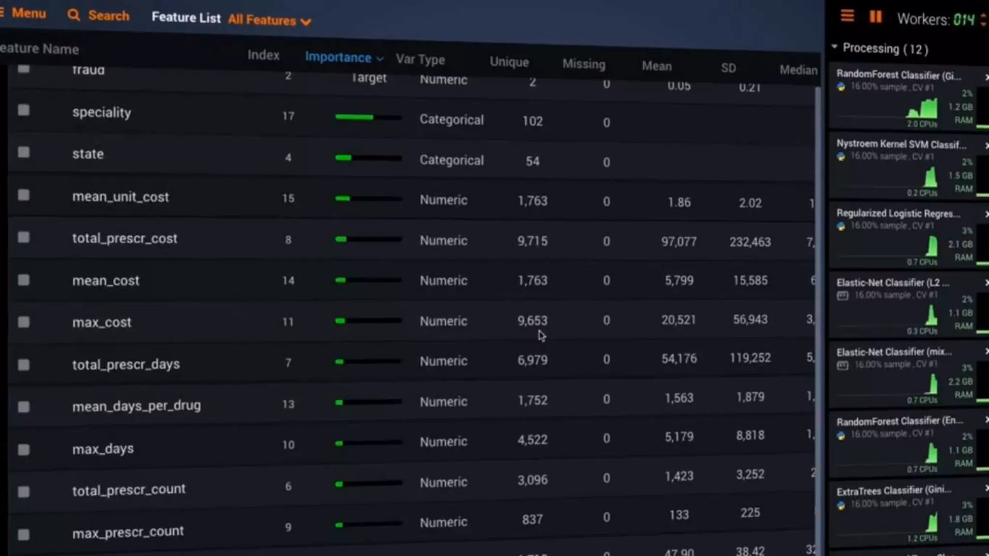The image size is (989, 556).
Task: Tick the speciality feature checkbox
Action: coord(23,111)
